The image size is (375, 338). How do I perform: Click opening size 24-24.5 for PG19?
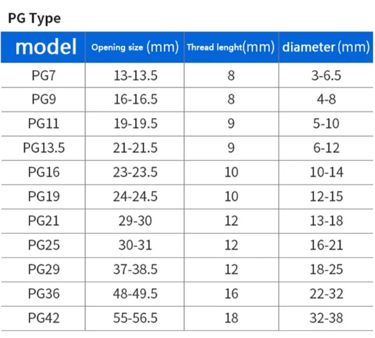pyautogui.click(x=135, y=196)
